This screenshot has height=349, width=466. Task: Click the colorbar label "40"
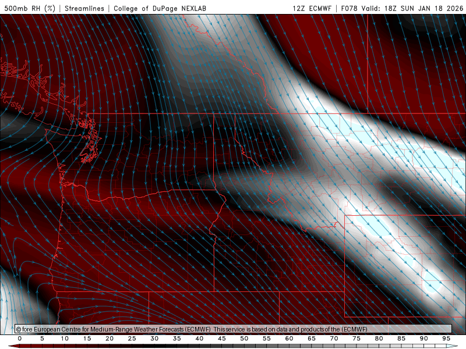point(199,339)
